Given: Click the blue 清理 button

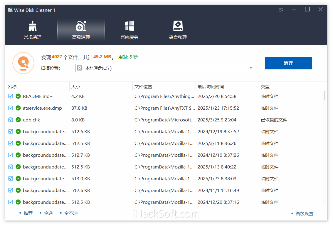Looking at the screenshot, I should [288, 63].
